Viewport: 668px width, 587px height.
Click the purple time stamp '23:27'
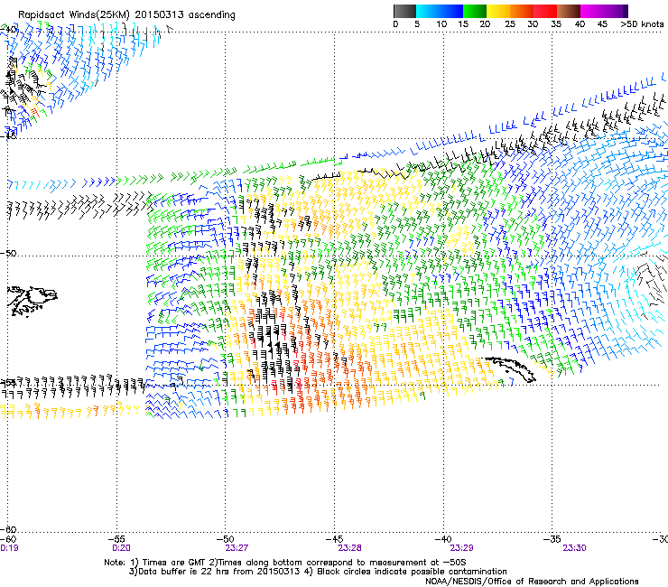coord(237,548)
